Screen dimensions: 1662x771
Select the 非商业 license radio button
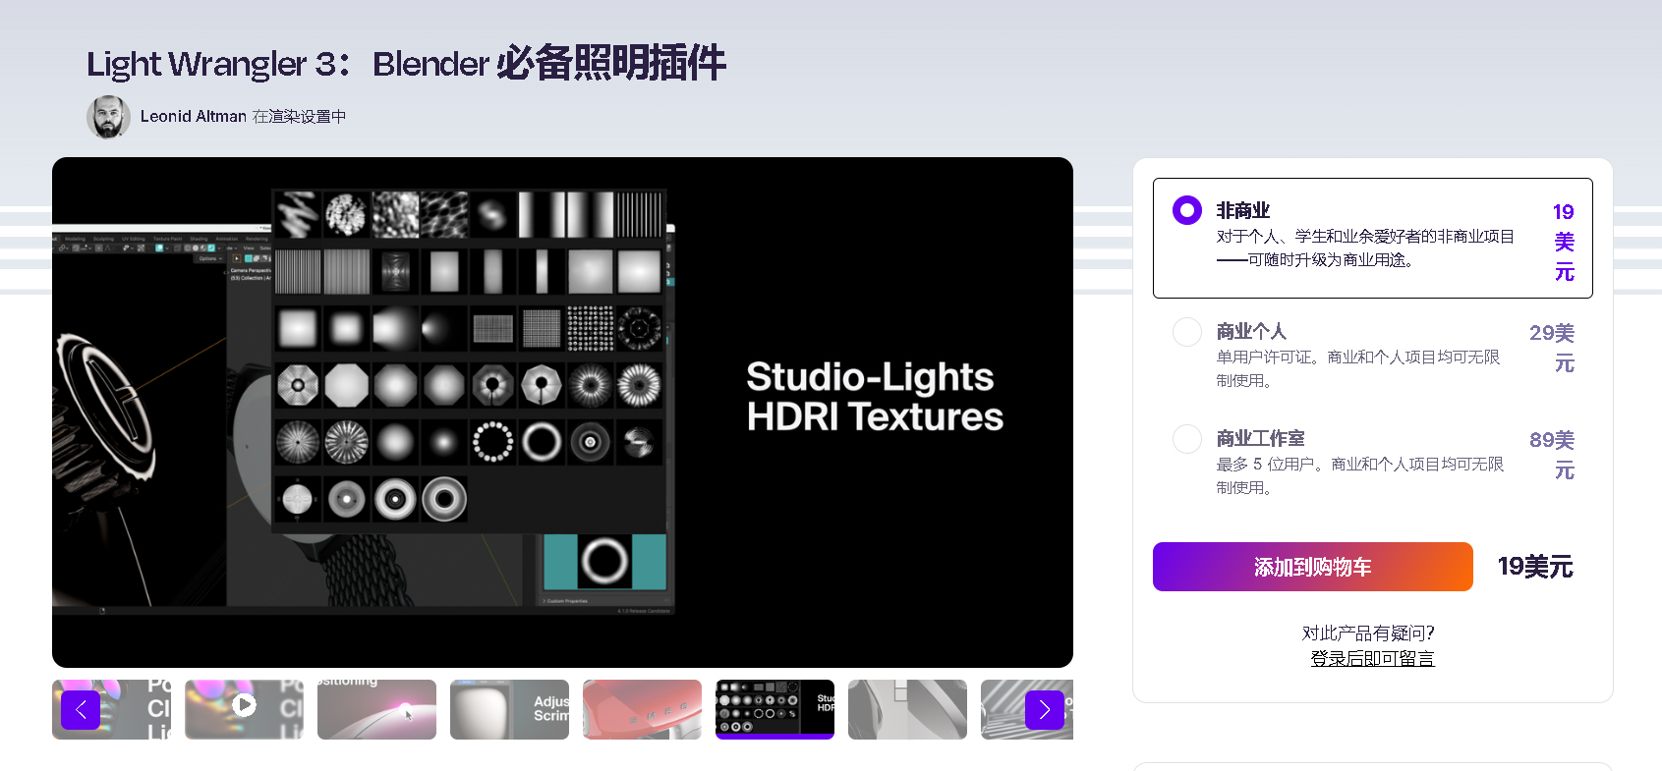(1187, 210)
